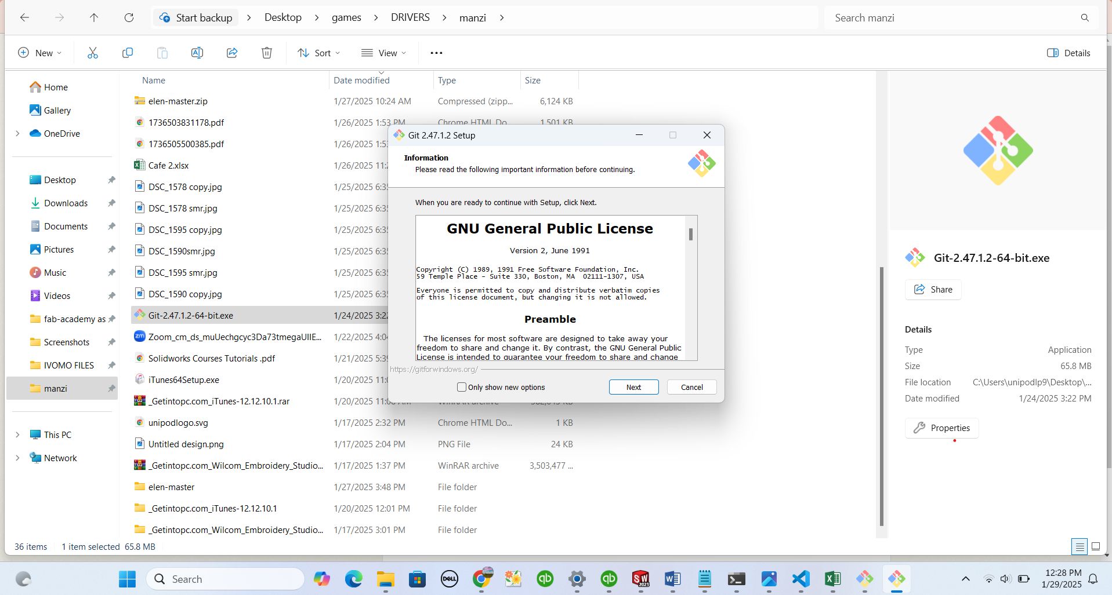This screenshot has width=1112, height=595.
Task: Open the Terminal app from taskbar
Action: coord(737,578)
